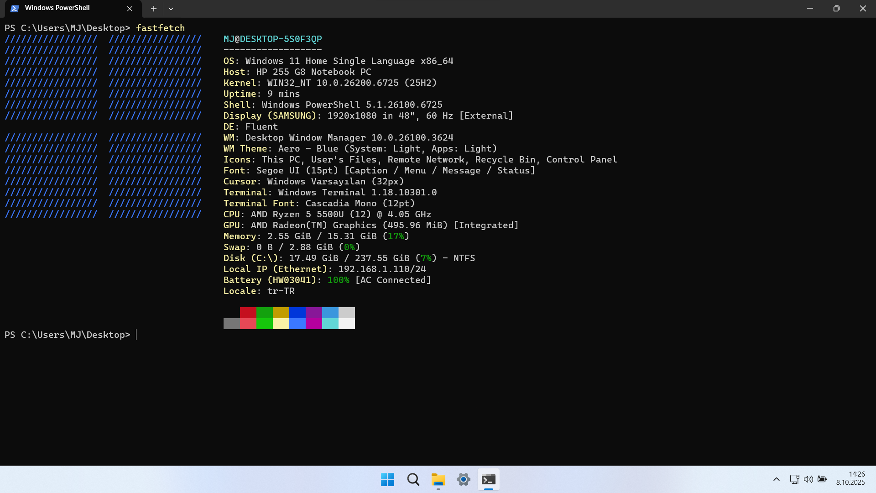Click the pale yellow color block
876x493 pixels.
click(x=281, y=324)
